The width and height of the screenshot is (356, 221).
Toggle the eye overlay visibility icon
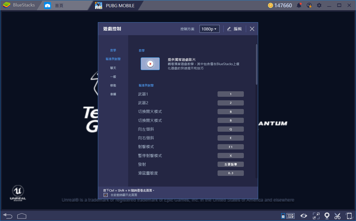[304, 216]
